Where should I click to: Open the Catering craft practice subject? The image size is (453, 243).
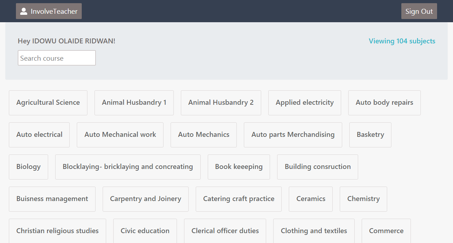coord(239,199)
